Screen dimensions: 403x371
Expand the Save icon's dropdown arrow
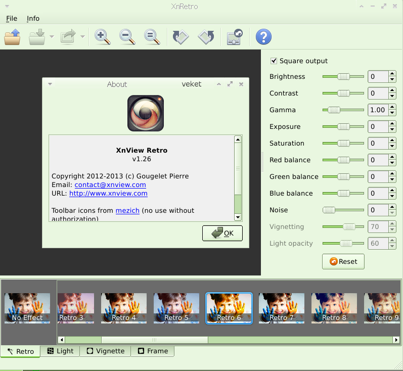tap(52, 37)
